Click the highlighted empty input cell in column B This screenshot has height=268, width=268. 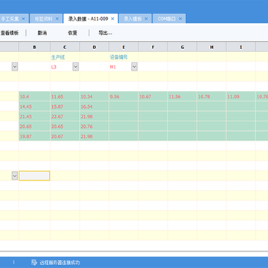(34, 176)
